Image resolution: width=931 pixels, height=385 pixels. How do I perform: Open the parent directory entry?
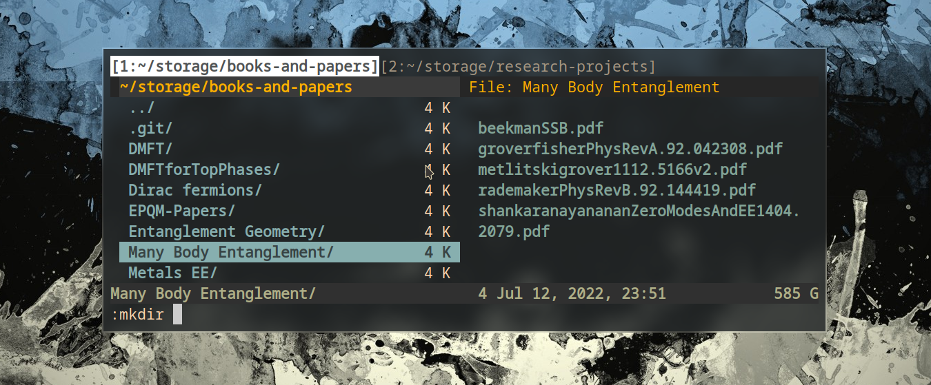(142, 108)
